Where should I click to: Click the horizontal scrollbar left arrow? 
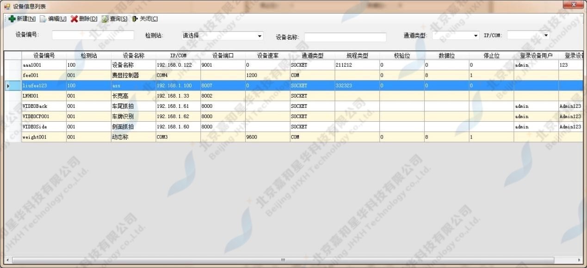click(x=7, y=260)
